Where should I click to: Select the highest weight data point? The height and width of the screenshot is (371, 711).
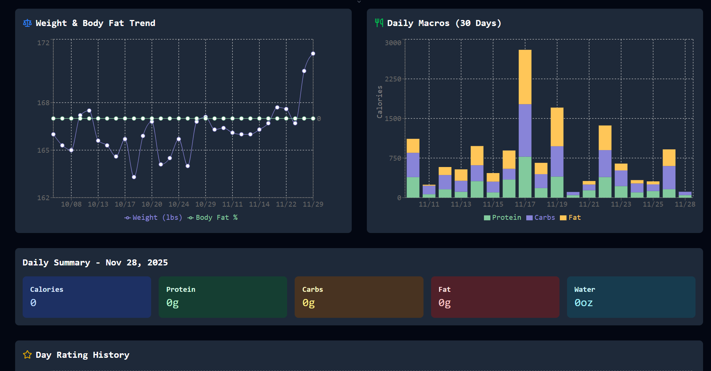click(x=313, y=54)
